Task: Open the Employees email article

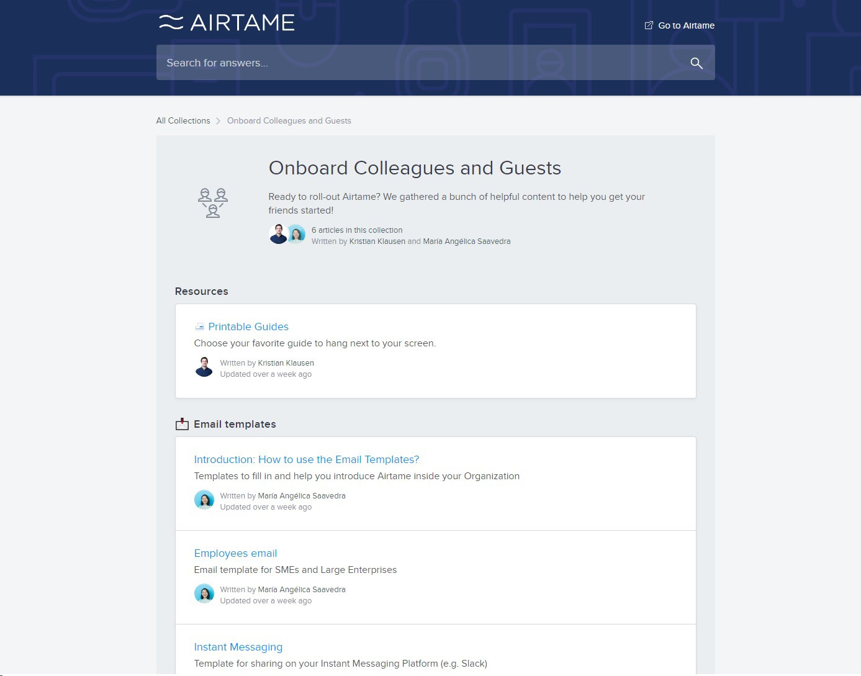Action: pos(235,553)
